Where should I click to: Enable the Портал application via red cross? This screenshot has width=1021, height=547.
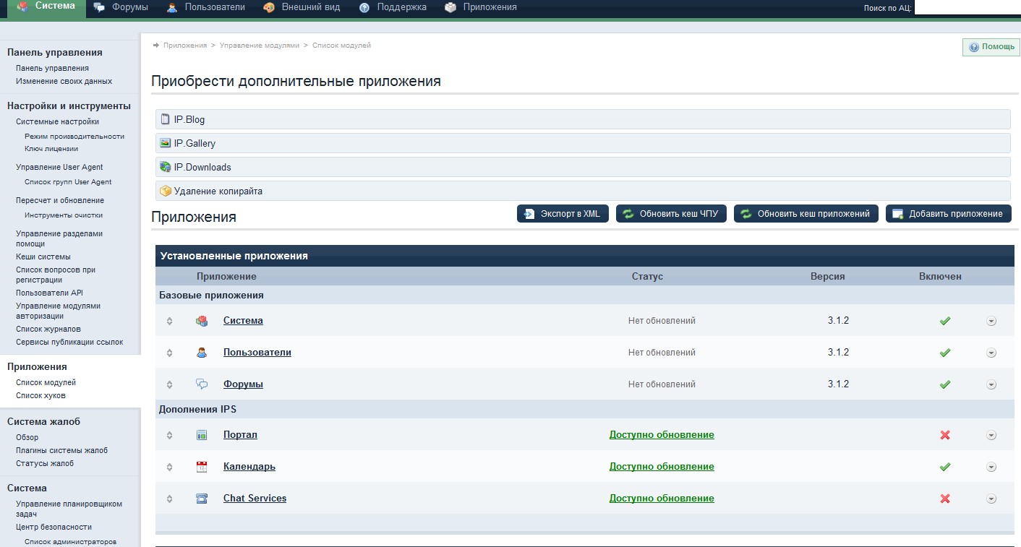(944, 435)
